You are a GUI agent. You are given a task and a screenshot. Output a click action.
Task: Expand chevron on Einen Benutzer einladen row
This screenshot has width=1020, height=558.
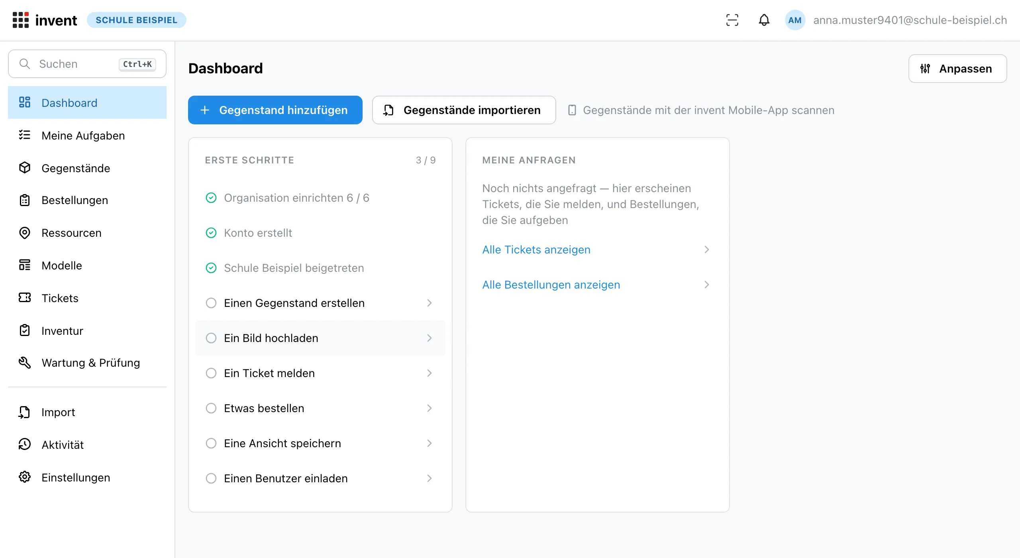(429, 478)
